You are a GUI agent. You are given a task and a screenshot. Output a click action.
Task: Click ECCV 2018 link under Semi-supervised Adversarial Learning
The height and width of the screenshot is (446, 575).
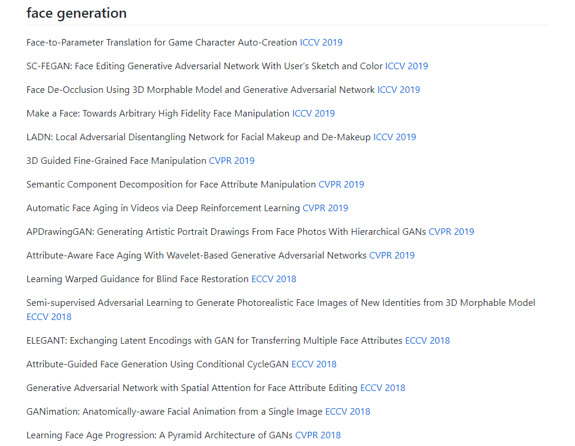(x=49, y=317)
